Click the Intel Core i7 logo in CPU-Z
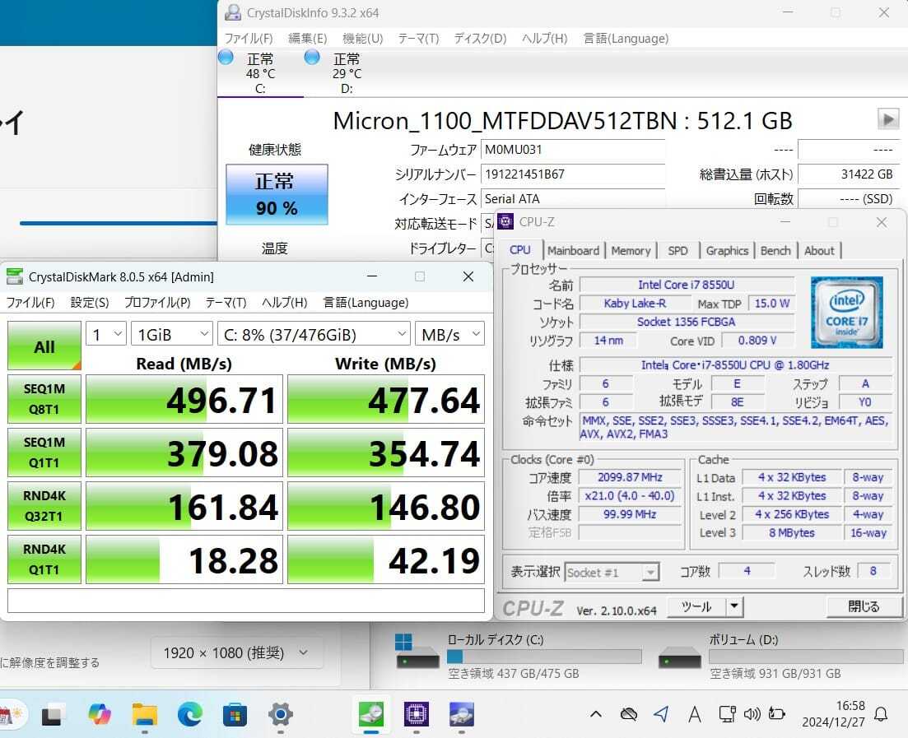 (846, 312)
